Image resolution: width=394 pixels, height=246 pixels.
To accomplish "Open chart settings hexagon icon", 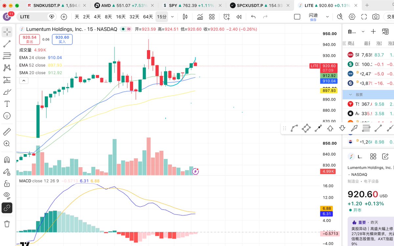I will coord(352,17).
